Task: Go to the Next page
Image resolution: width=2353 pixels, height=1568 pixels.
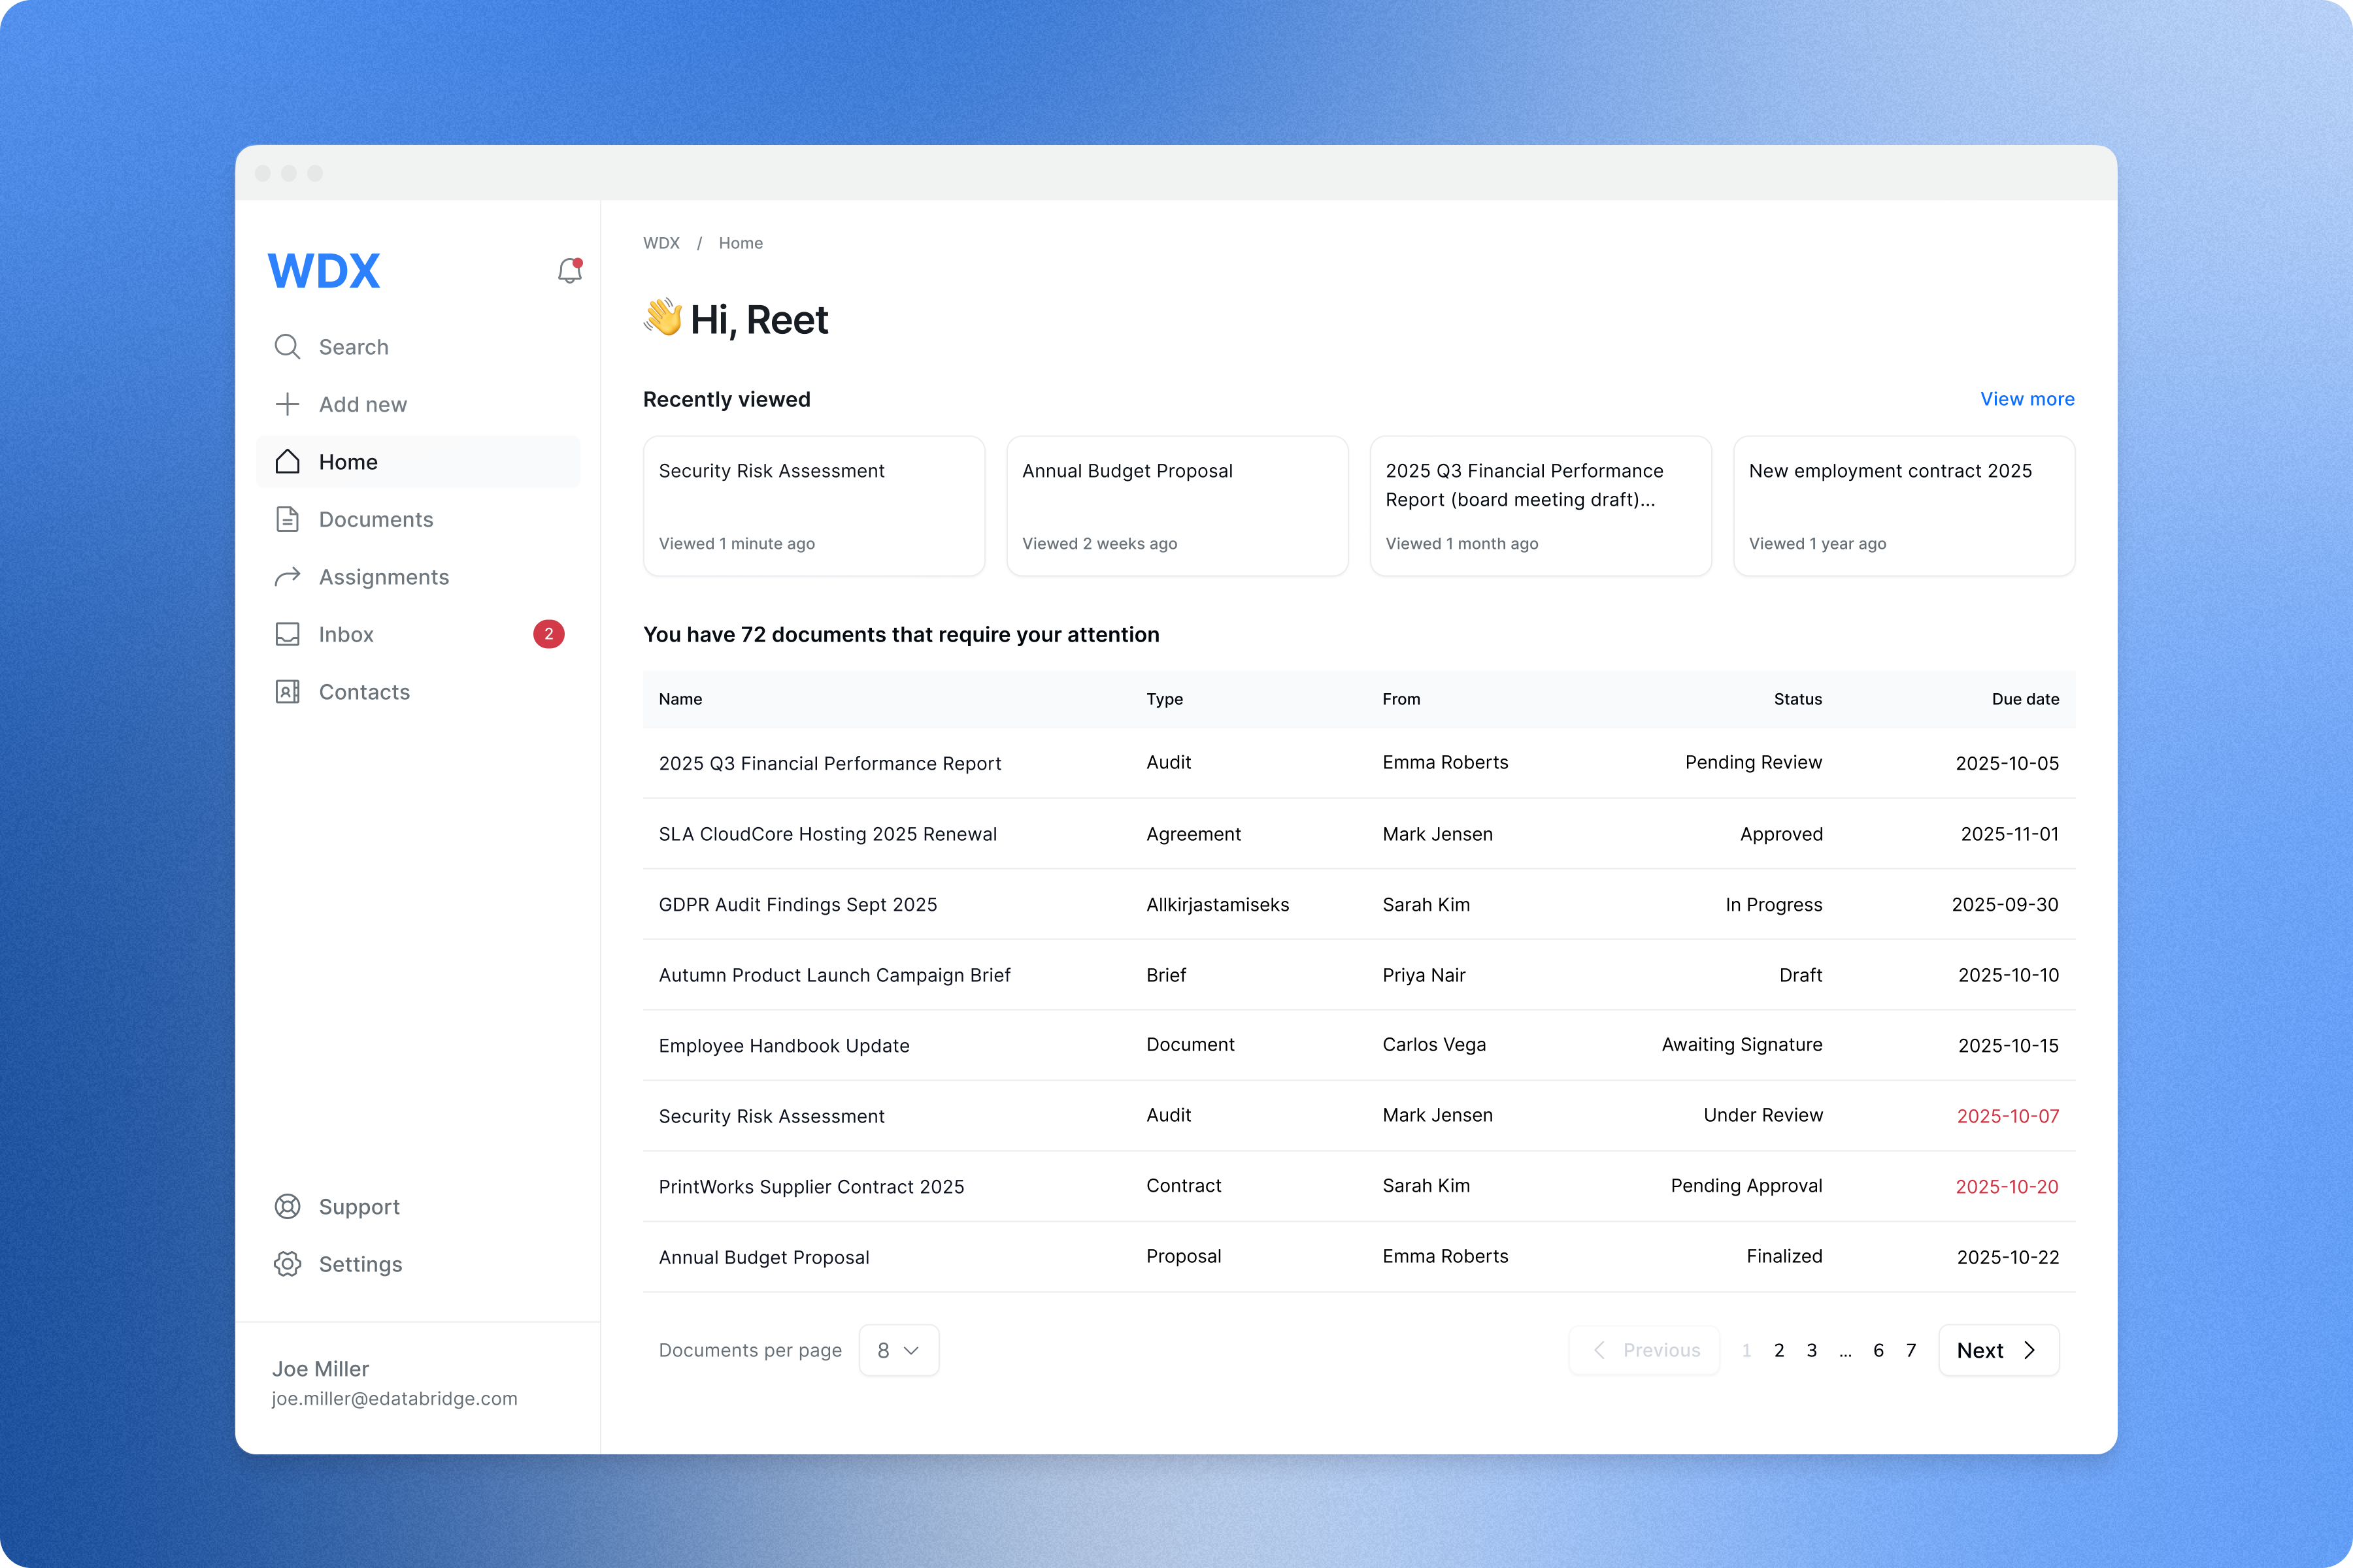Action: click(1998, 1350)
